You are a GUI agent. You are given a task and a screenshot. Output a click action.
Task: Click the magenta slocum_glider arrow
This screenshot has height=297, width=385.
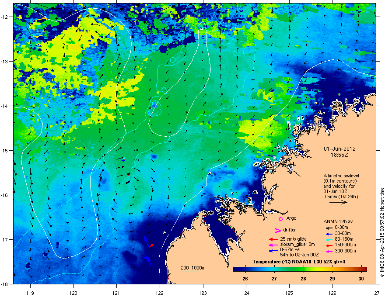(x=273, y=245)
